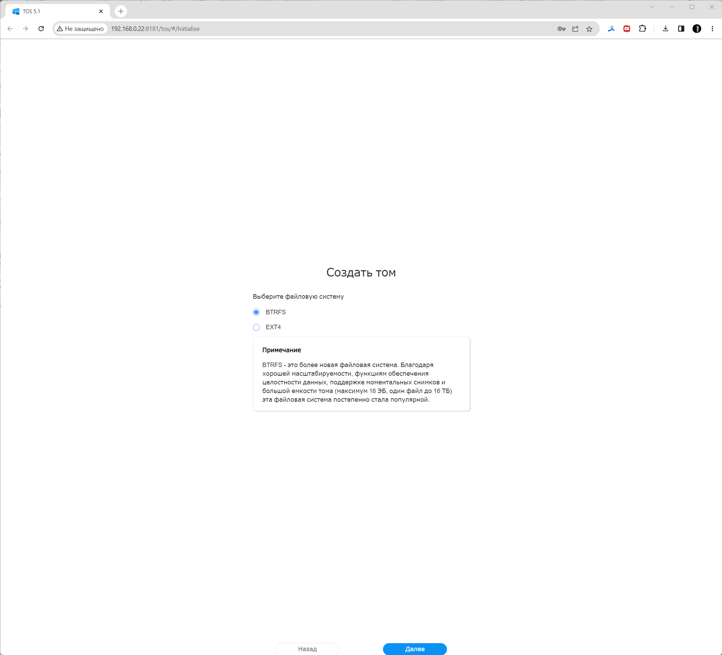Expand the tab search chevron
Screen dimensions: 722x655
(x=652, y=7)
